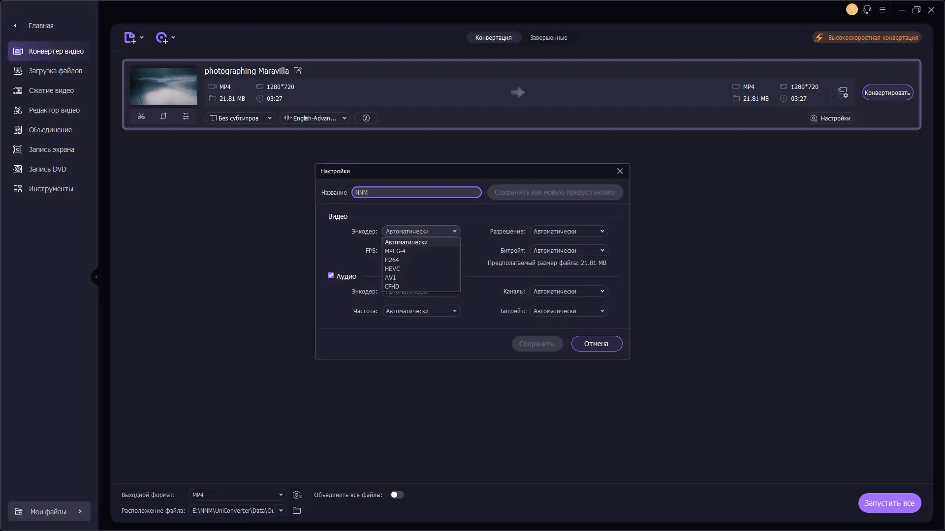This screenshot has height=531, width=945.
Task: Uncheck the Аудио checkbox
Action: [x=331, y=276]
